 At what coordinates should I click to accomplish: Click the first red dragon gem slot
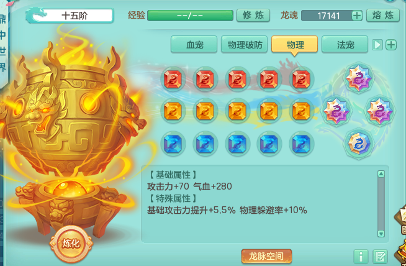(173, 79)
